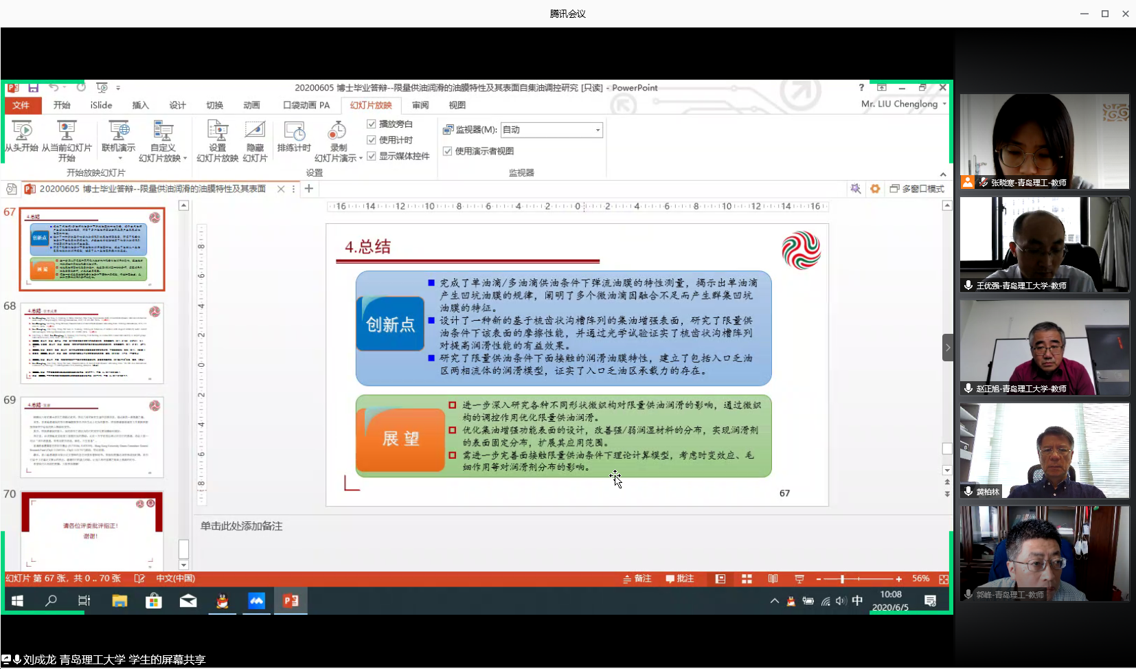This screenshot has width=1136, height=669.
Task: Open Windows Start menu
Action: point(18,601)
